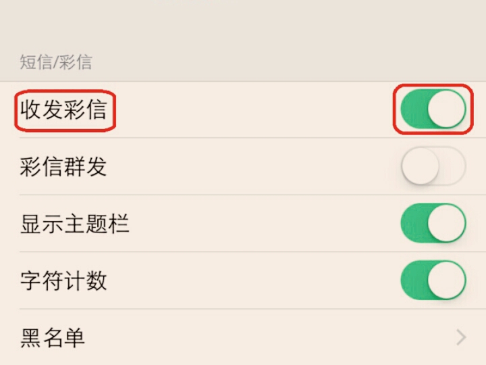Click green track of 收发彩信 switch

point(412,109)
